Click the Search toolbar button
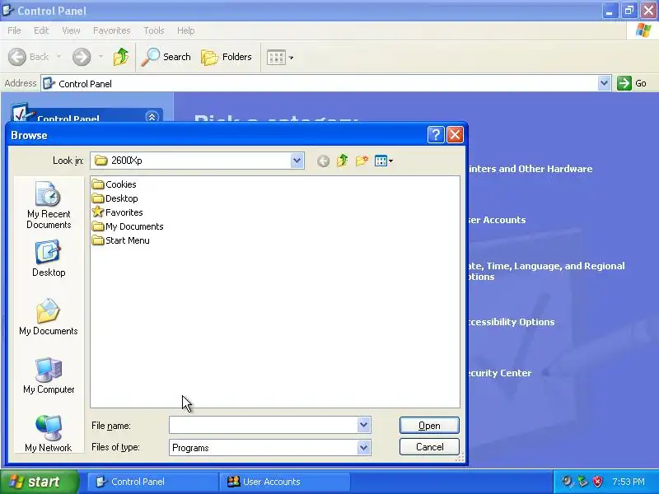The height and width of the screenshot is (494, 659). 166,57
